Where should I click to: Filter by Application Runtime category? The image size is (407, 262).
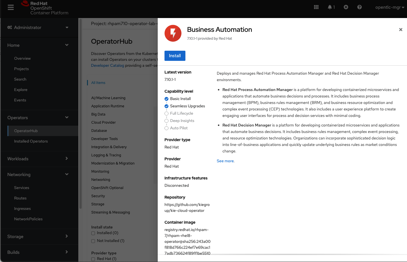tap(108, 106)
